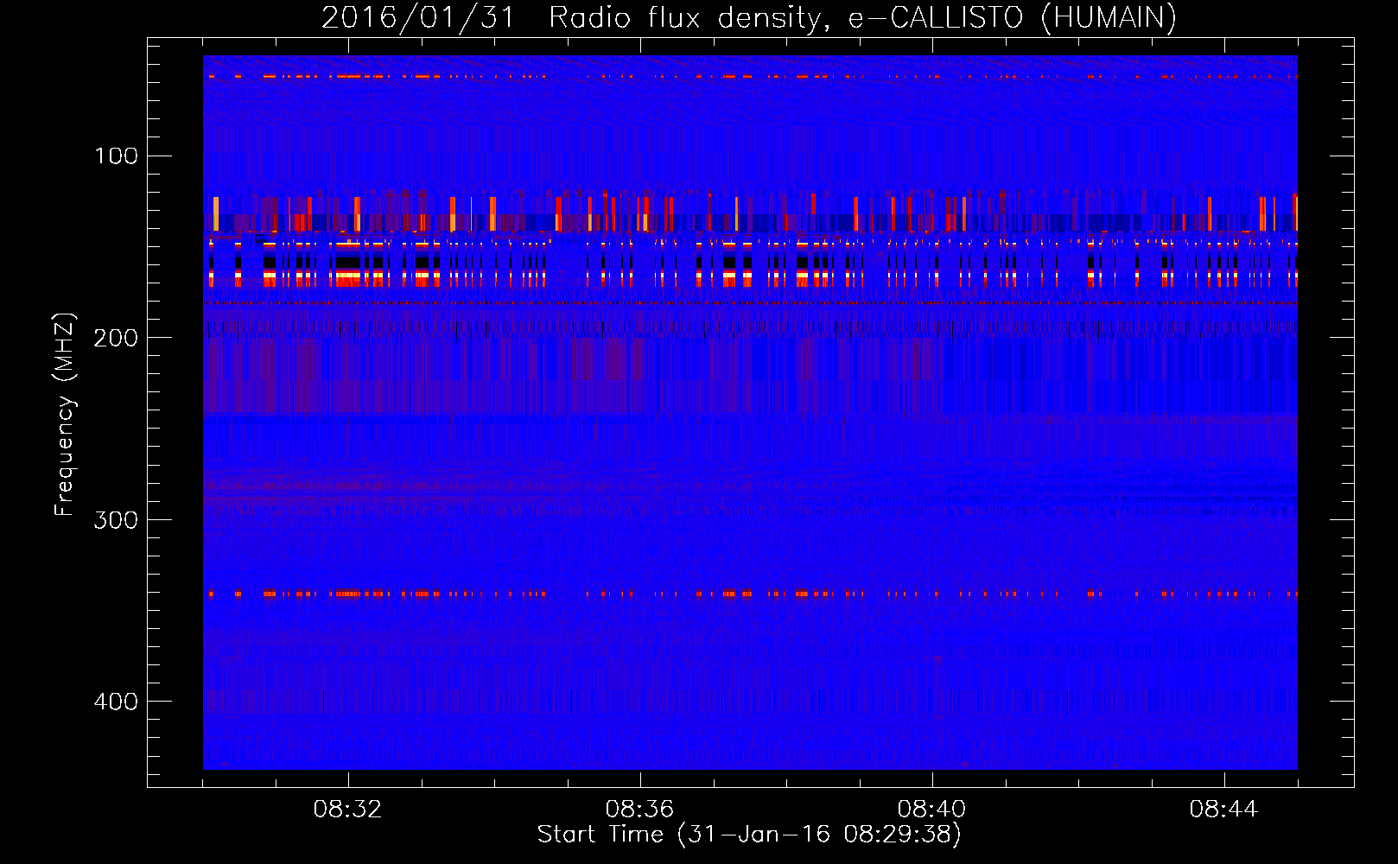This screenshot has height=864, width=1398.
Task: Click the 100 frequency tick label
Action: click(x=117, y=156)
